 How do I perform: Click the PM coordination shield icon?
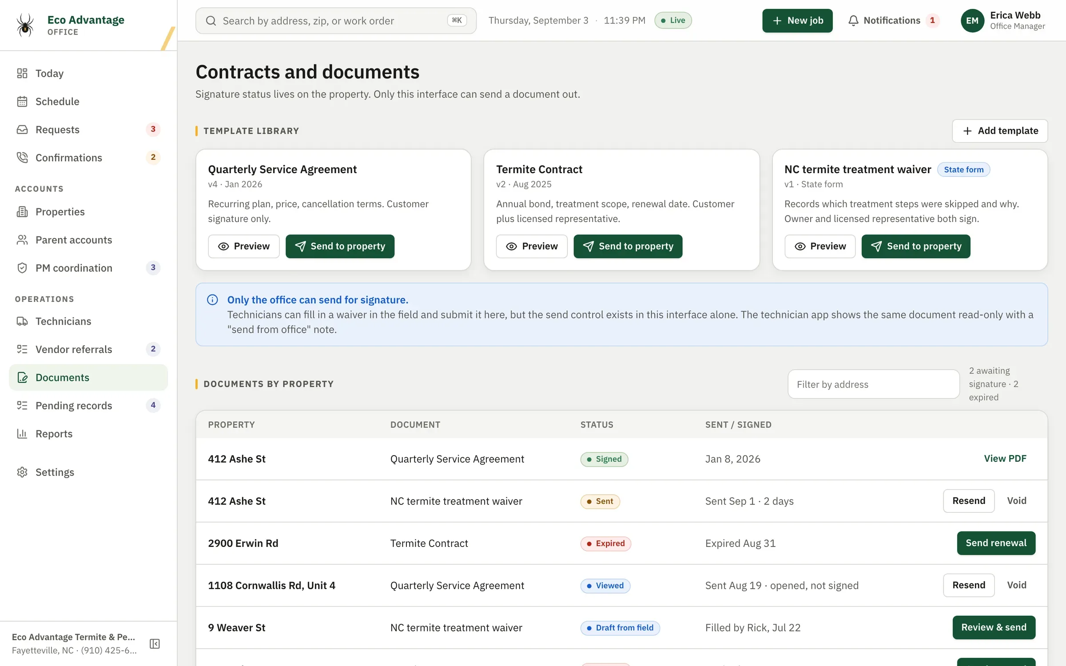click(x=22, y=268)
